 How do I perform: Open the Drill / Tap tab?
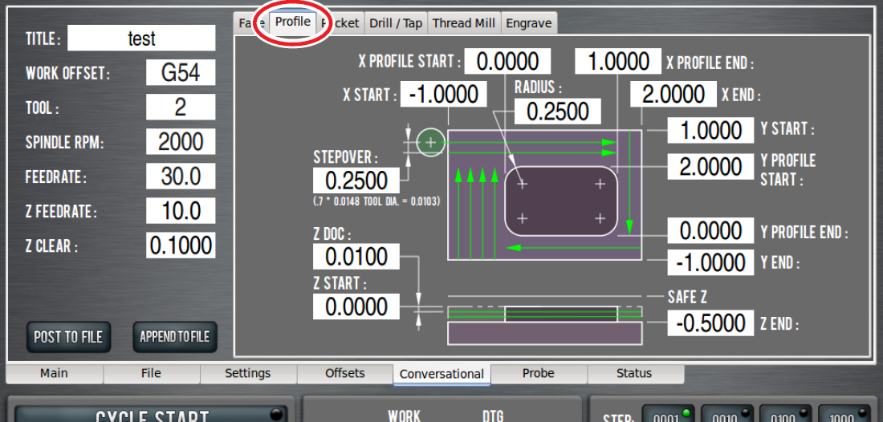395,23
